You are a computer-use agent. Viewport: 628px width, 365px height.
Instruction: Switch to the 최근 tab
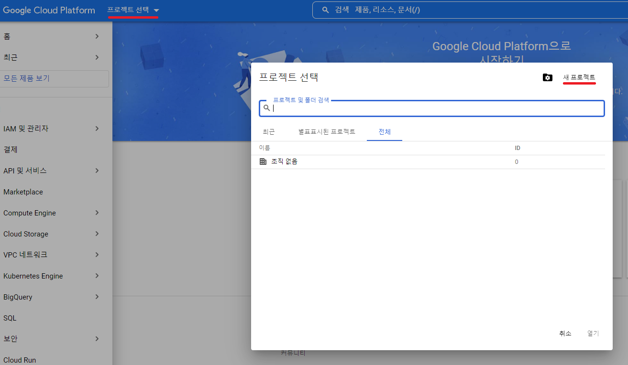[269, 132]
